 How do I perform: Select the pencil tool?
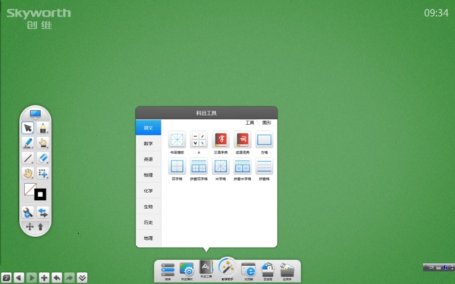[43, 128]
